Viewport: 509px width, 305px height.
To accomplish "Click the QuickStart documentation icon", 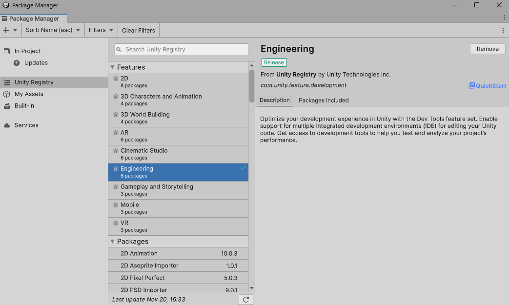I will click(x=471, y=86).
